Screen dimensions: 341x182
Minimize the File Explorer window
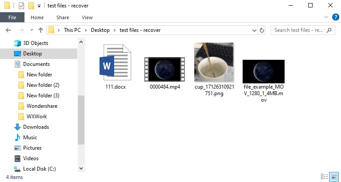(x=291, y=5)
